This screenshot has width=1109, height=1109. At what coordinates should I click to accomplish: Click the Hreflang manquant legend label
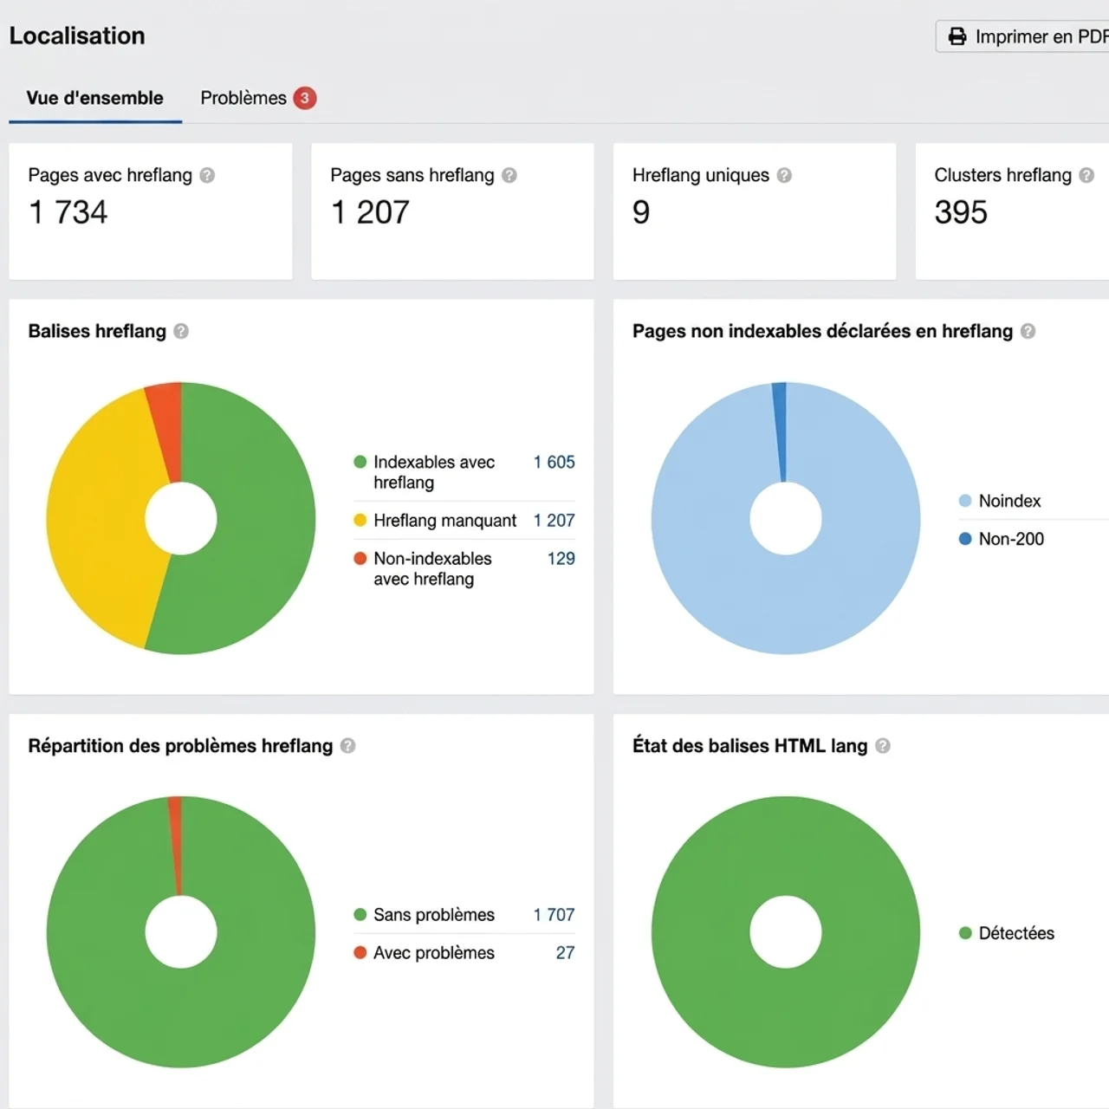pyautogui.click(x=444, y=521)
